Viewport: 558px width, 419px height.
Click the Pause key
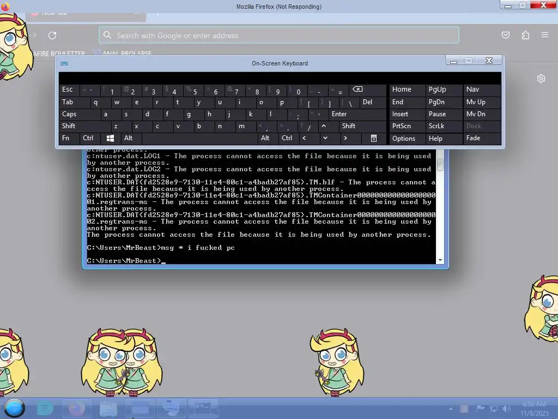point(444,114)
